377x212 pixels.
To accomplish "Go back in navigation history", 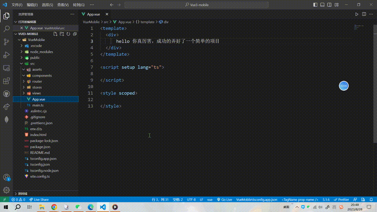I will tap(112, 5).
